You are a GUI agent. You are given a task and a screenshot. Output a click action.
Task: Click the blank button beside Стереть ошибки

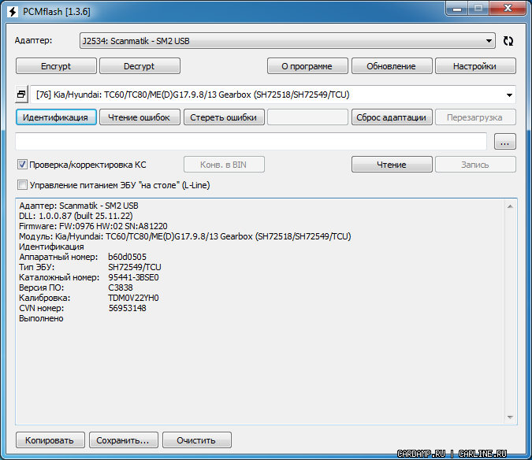[x=307, y=117]
